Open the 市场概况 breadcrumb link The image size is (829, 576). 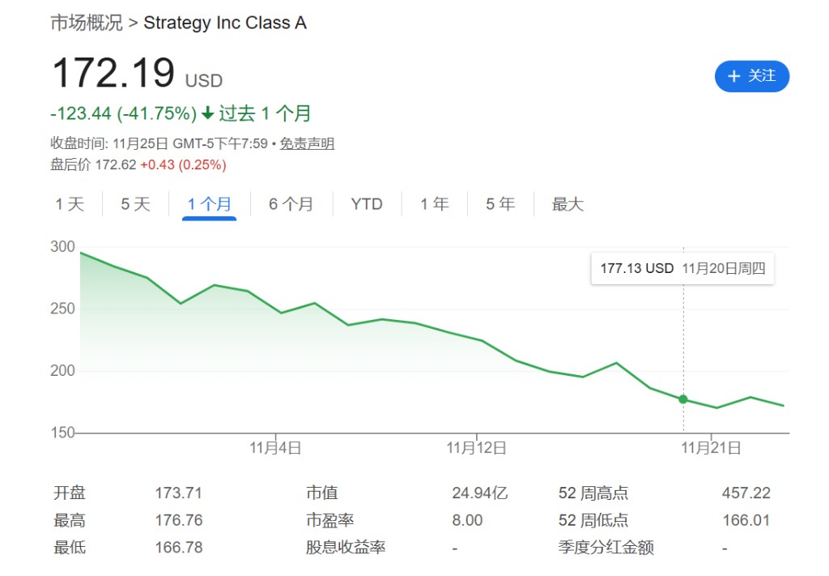tap(87, 23)
